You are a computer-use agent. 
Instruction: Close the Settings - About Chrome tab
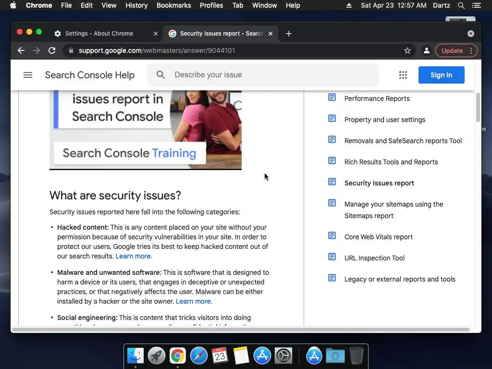click(155, 34)
